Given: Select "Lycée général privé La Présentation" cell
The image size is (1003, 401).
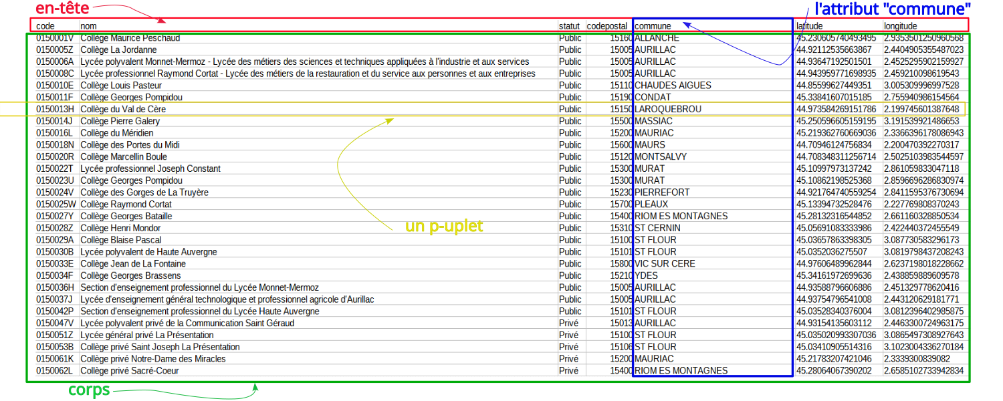Looking at the screenshot, I should point(147,336).
